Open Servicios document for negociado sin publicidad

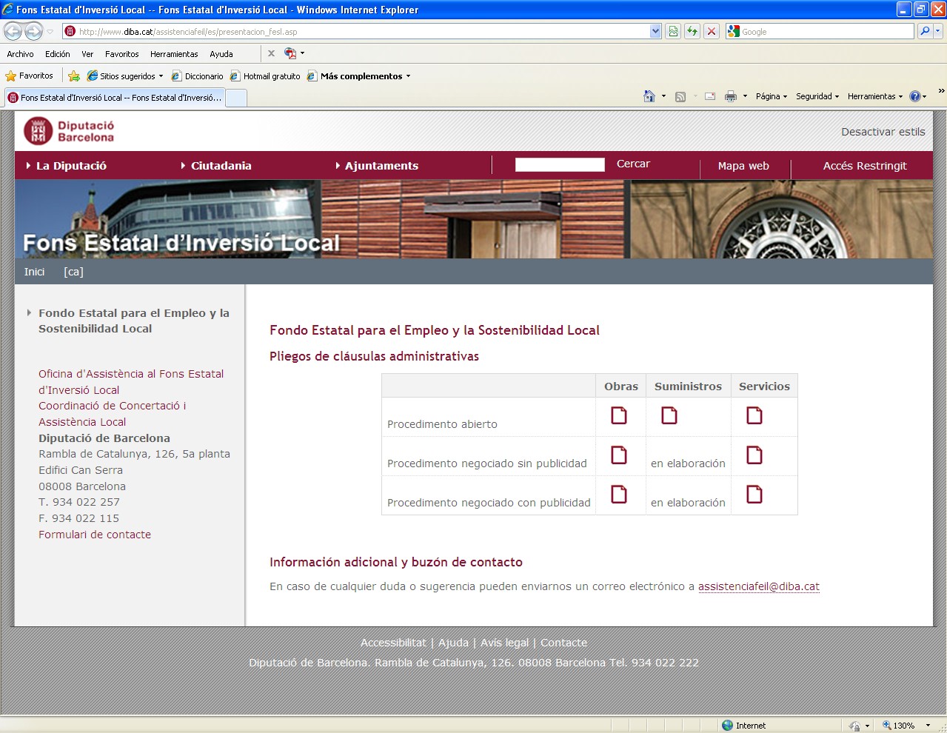pyautogui.click(x=754, y=455)
